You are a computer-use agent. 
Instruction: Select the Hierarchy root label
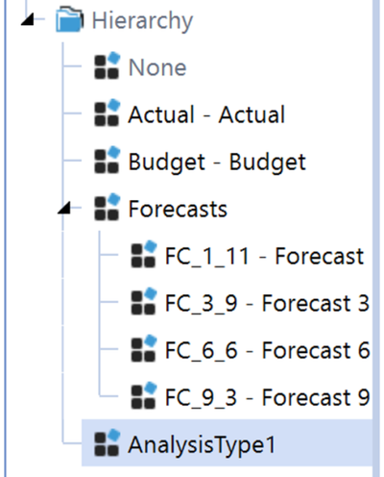coord(143,21)
